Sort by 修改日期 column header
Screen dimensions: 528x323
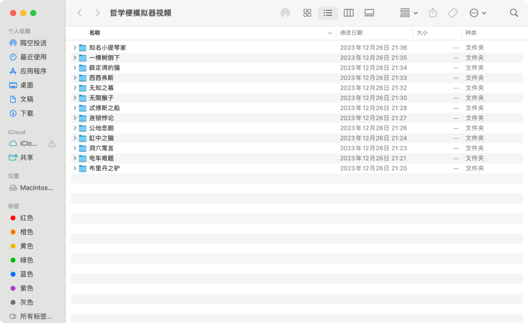tap(351, 33)
